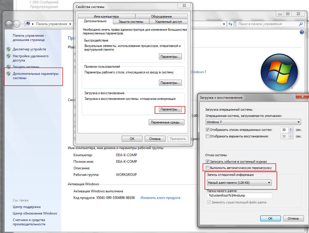Click the Back navigation arrow in Control Panel
The image size is (309, 233).
pos(9,24)
